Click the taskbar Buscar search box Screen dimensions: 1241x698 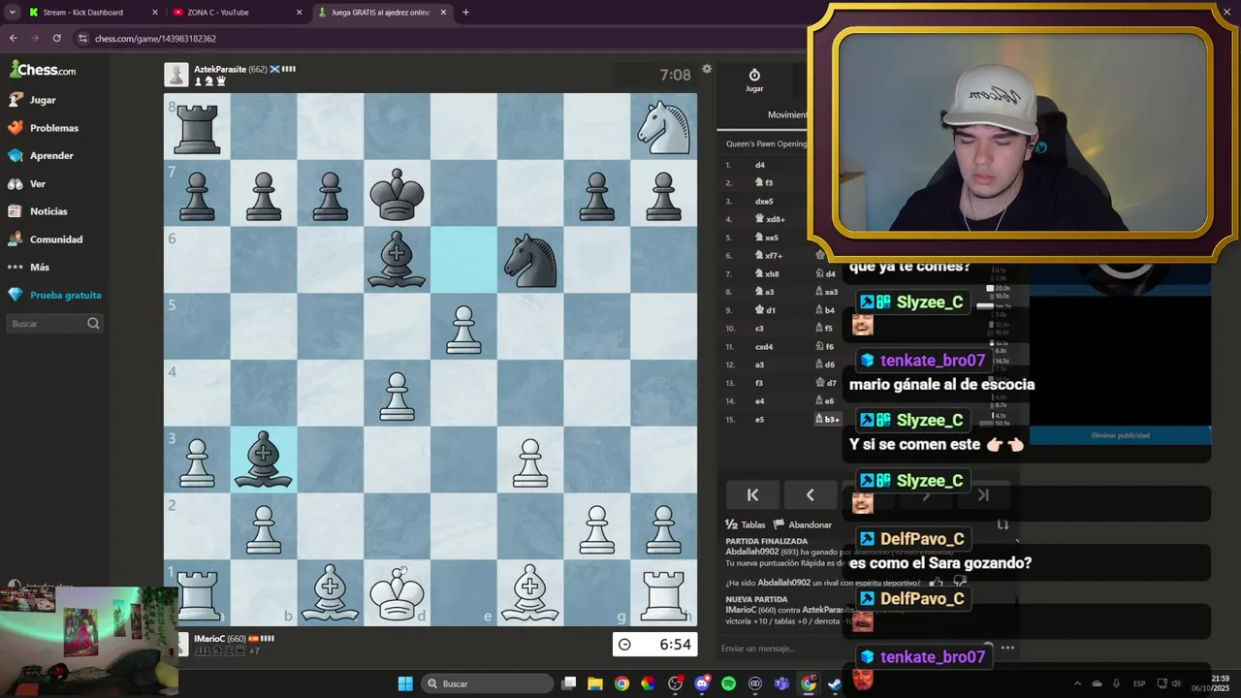tap(488, 683)
